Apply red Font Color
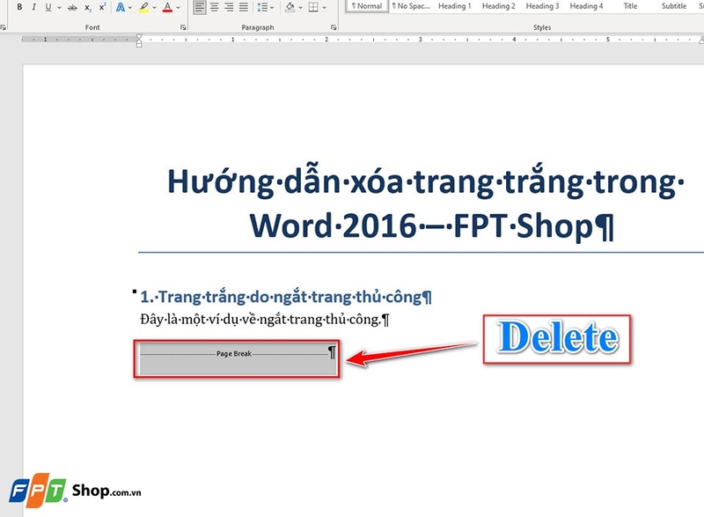Image resolution: width=704 pixels, height=517 pixels. tap(167, 7)
